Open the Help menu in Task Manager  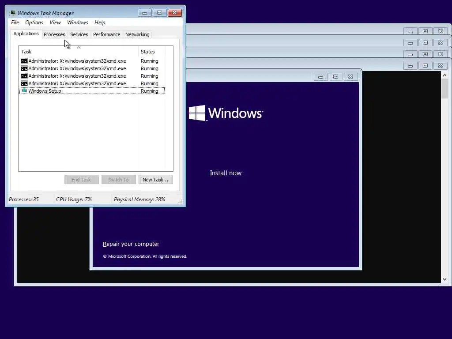coord(100,23)
